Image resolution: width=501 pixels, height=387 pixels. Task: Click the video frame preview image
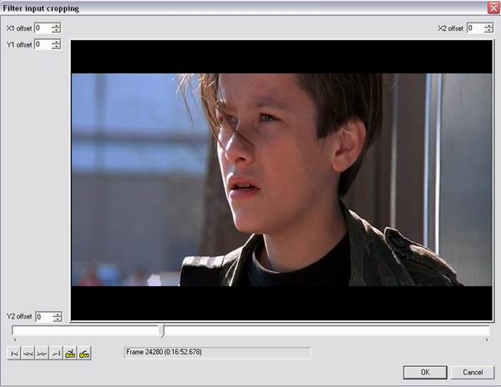click(281, 180)
